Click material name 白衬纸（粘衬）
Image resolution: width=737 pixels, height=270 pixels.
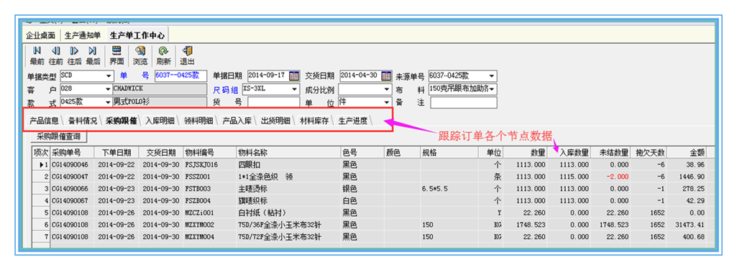tap(262, 213)
